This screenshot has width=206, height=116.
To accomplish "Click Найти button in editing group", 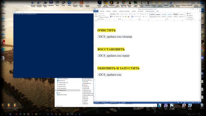I will [x=190, y=14].
